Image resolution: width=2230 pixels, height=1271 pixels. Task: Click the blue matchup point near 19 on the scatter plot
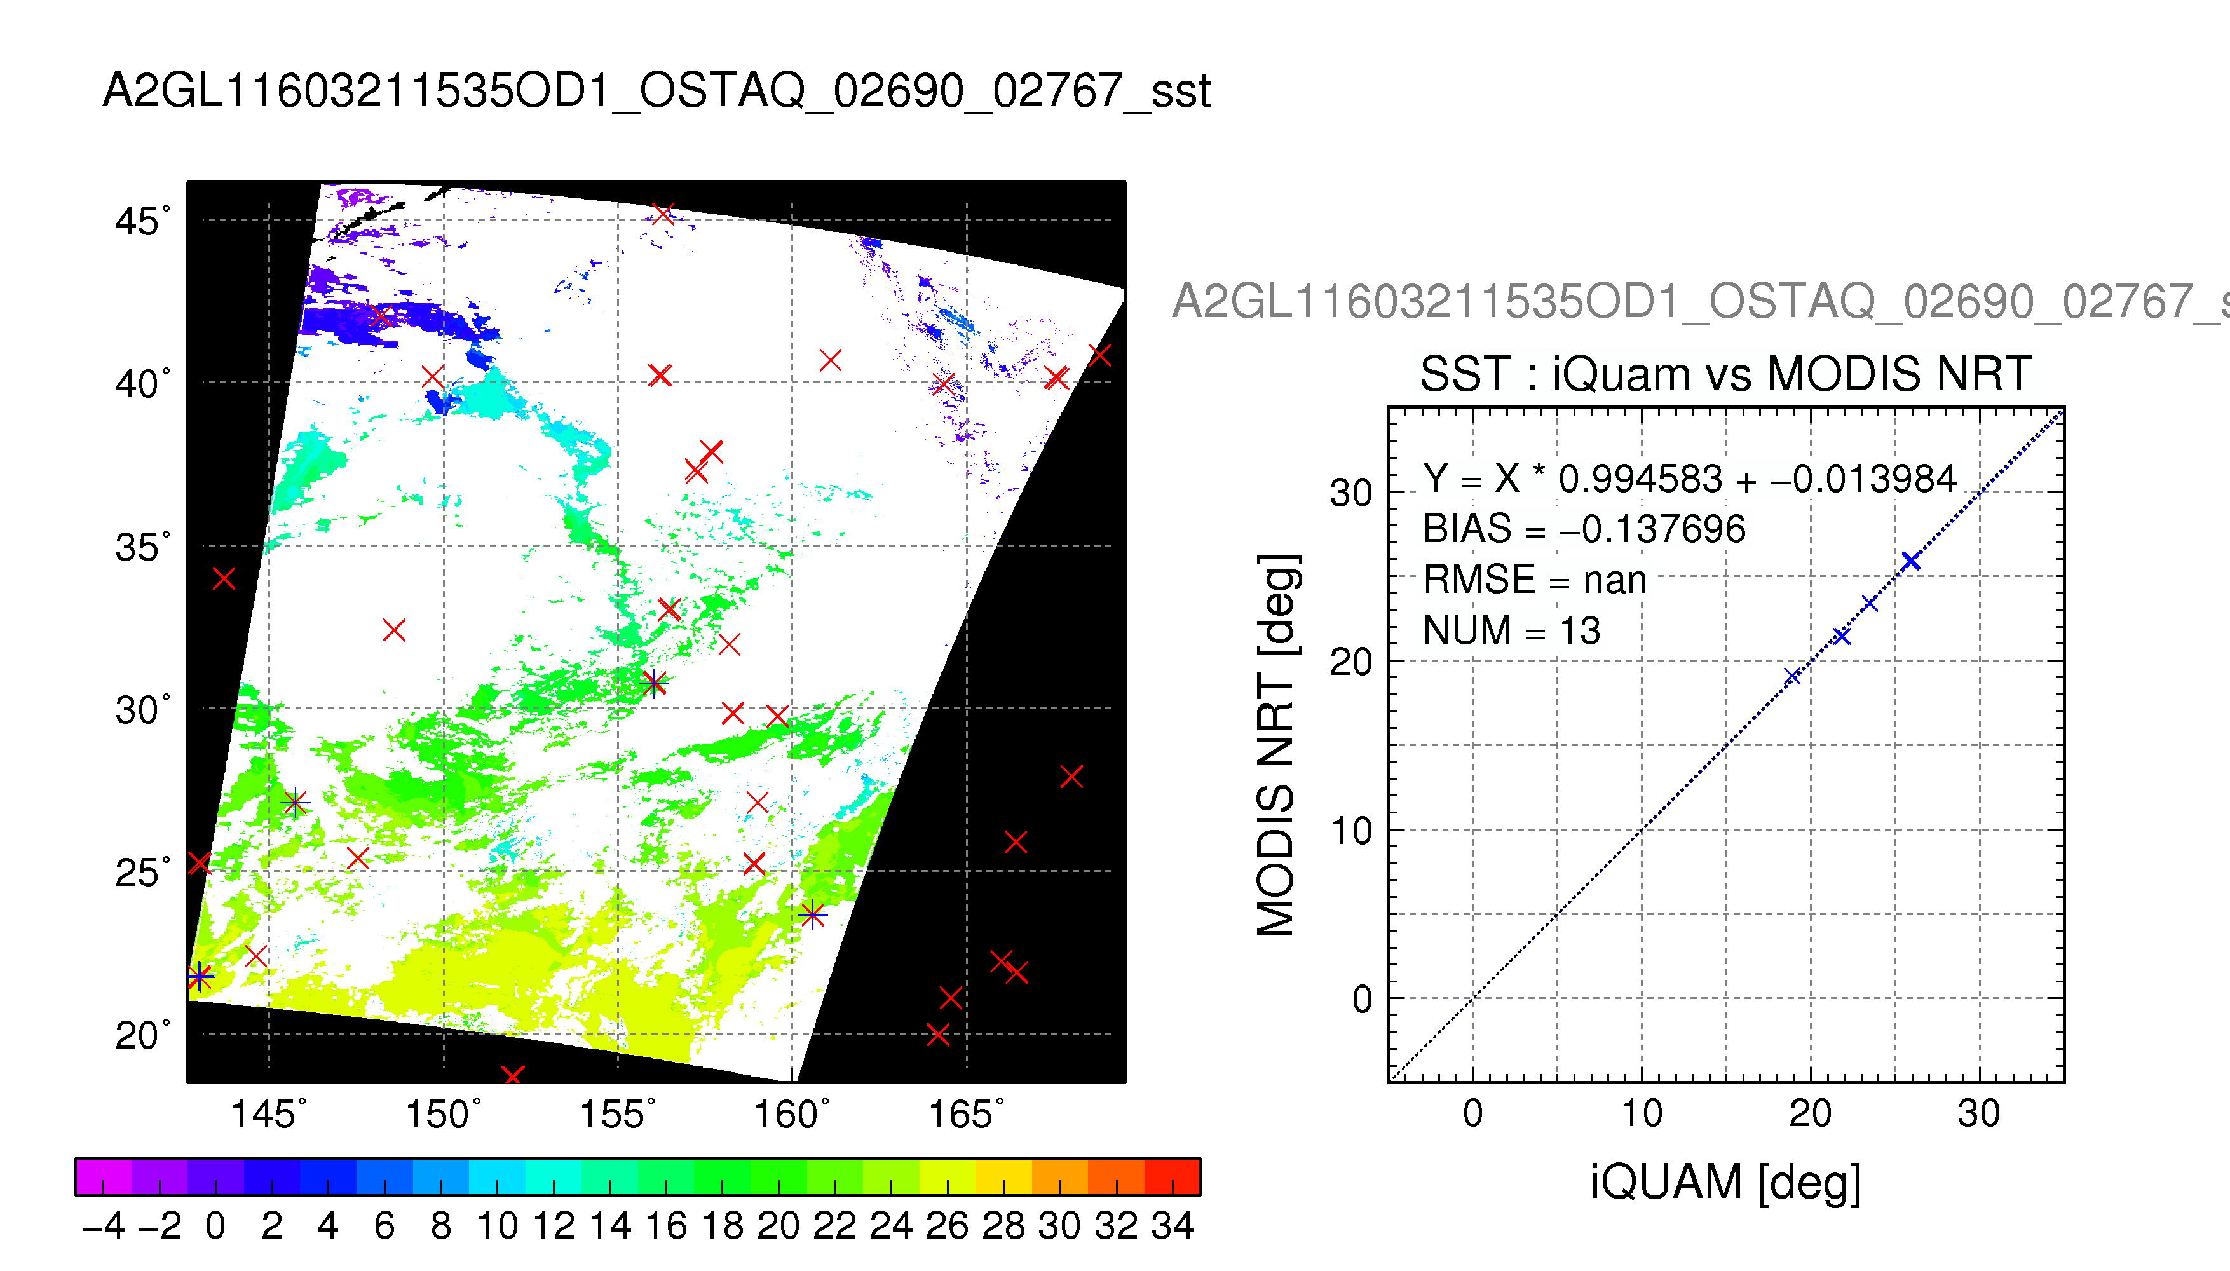[1792, 677]
